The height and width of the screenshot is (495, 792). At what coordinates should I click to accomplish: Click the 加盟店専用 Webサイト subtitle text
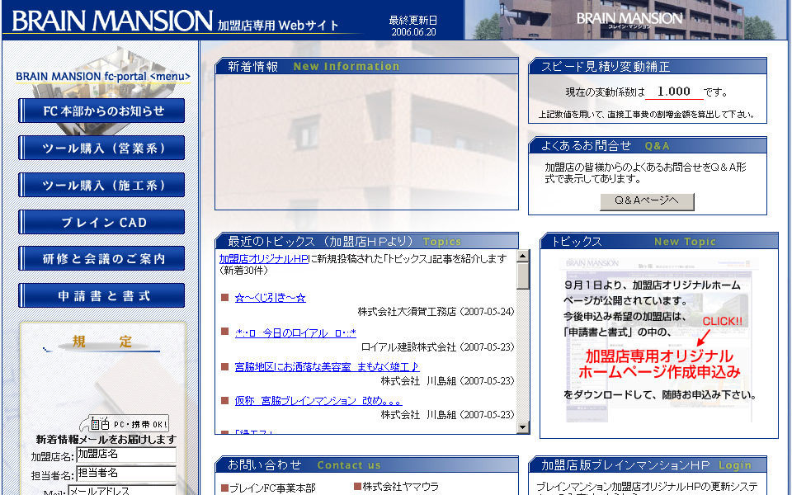click(x=278, y=26)
